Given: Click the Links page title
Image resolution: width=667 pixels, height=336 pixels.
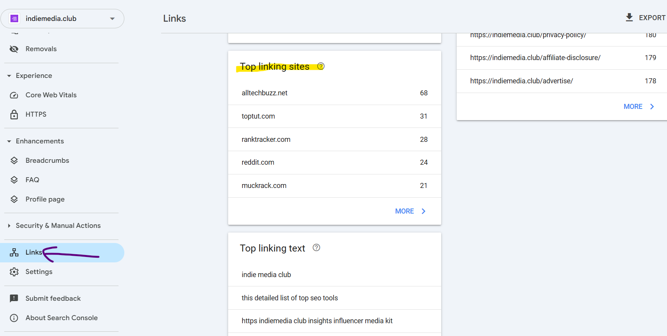Looking at the screenshot, I should (174, 19).
